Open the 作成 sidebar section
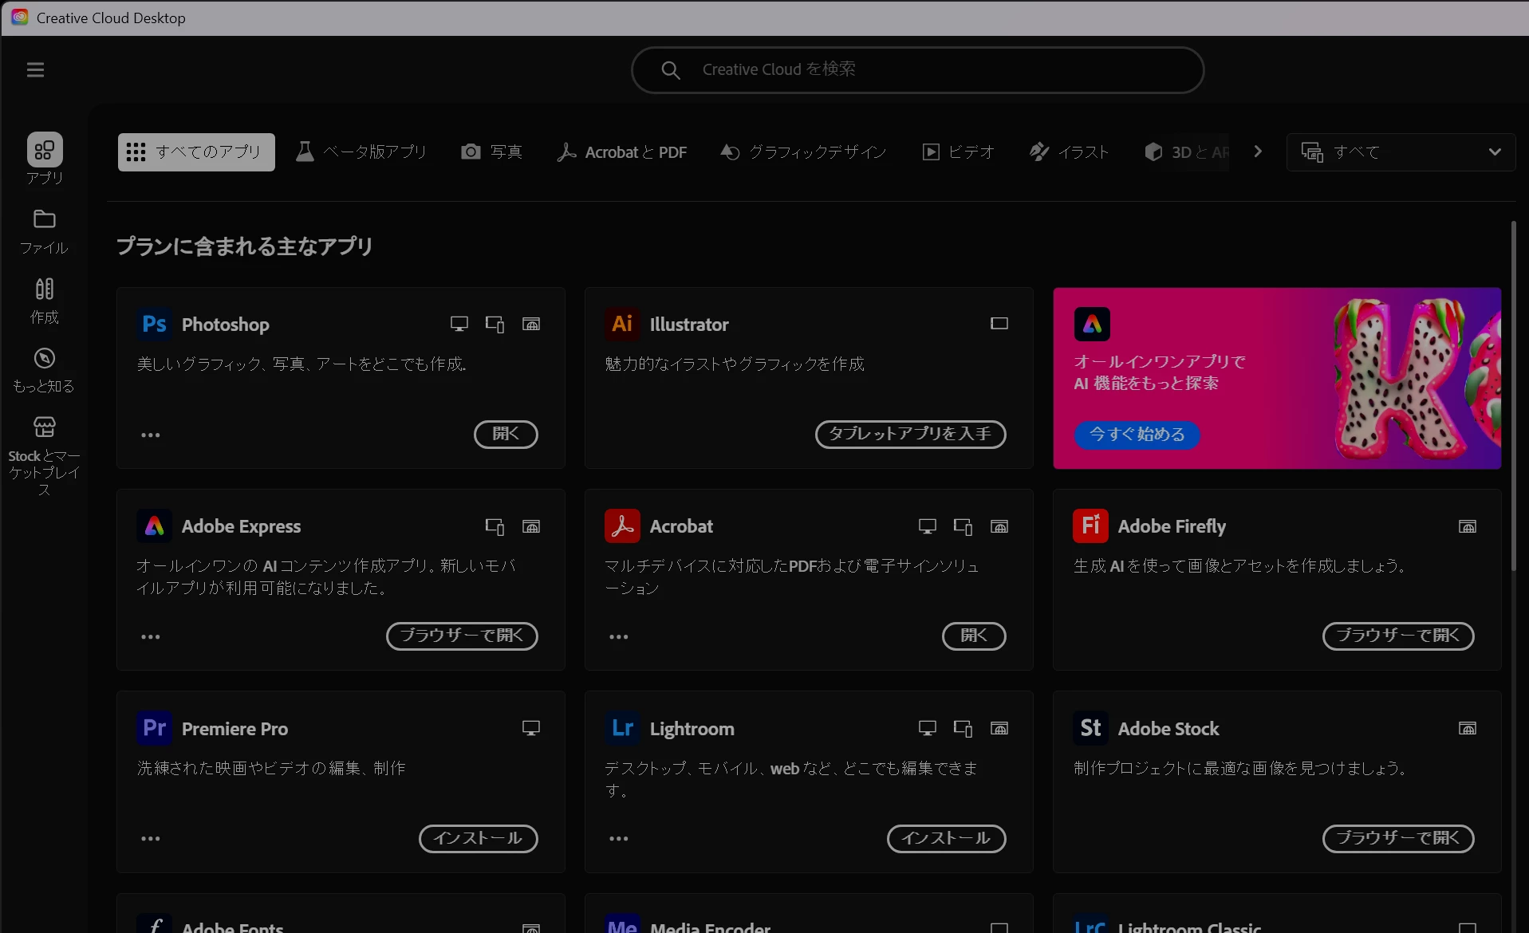The image size is (1529, 933). 45,301
